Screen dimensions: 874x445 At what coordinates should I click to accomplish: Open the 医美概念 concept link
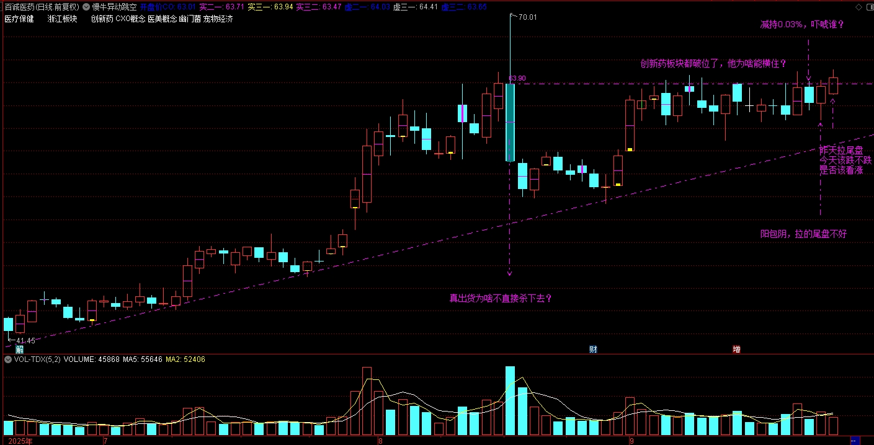[162, 19]
